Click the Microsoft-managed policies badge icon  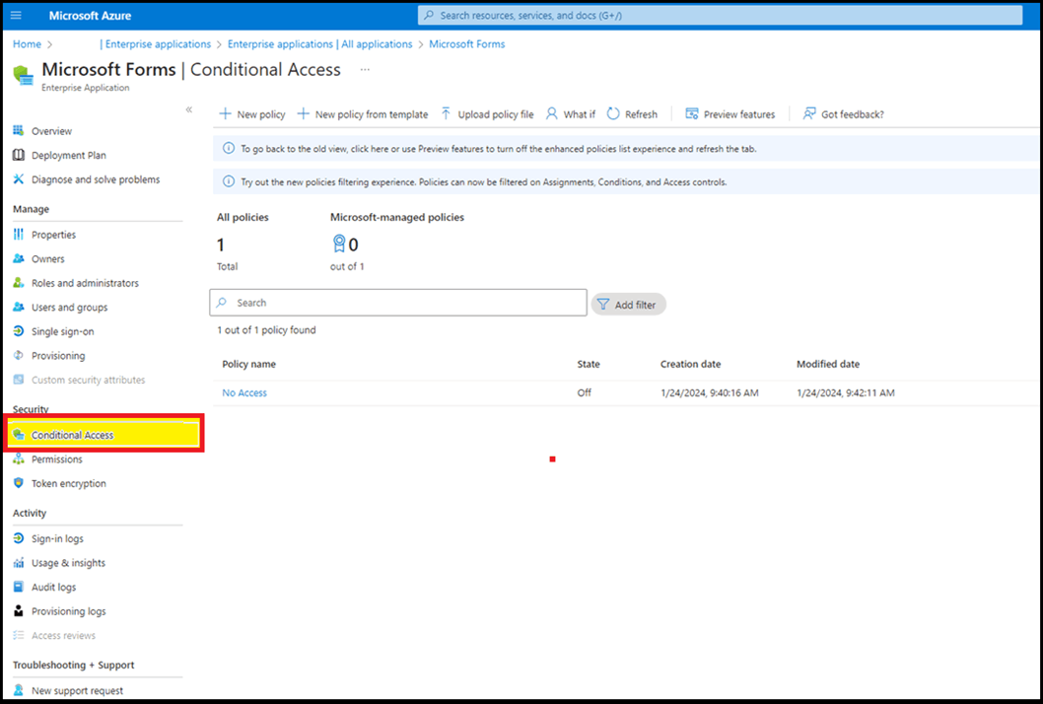[x=338, y=245]
